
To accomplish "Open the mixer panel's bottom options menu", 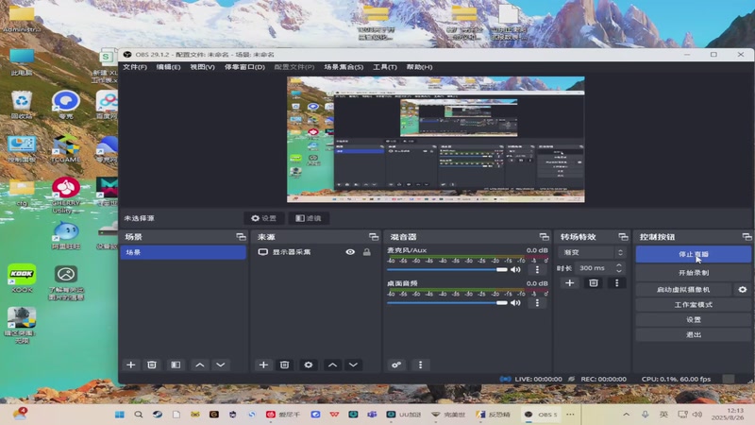I will [420, 365].
